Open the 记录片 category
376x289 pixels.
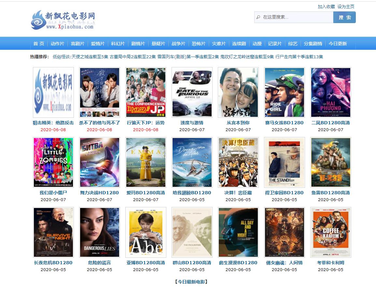[x=274, y=44]
